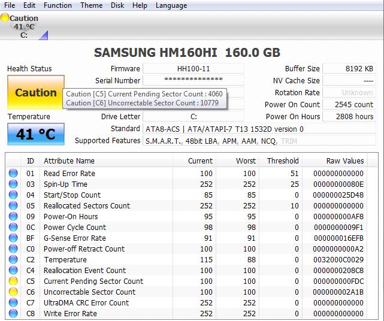The image size is (384, 321).
Task: Click raw value 0032000C0029
Action: point(338,259)
